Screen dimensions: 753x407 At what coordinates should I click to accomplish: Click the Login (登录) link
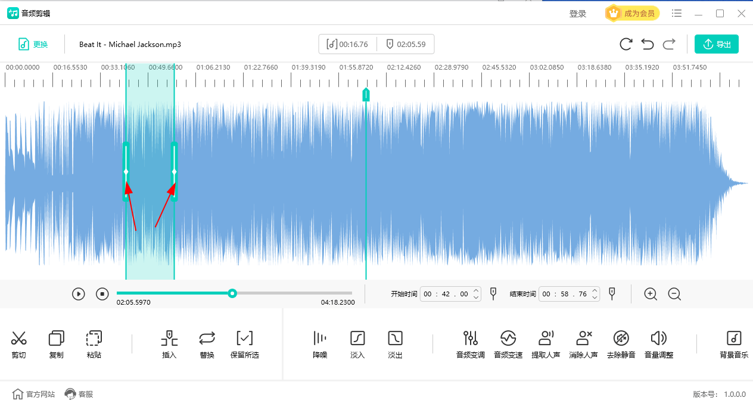(577, 14)
